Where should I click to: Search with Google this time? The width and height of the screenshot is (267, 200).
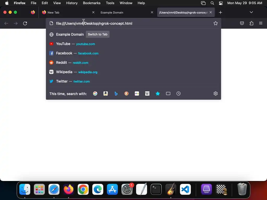pos(95,93)
